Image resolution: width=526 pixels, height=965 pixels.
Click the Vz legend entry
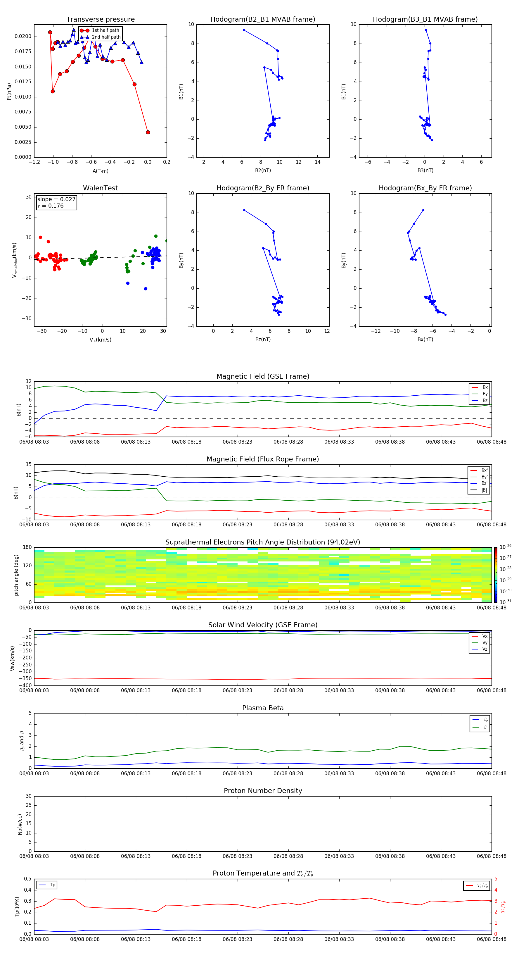point(480,649)
